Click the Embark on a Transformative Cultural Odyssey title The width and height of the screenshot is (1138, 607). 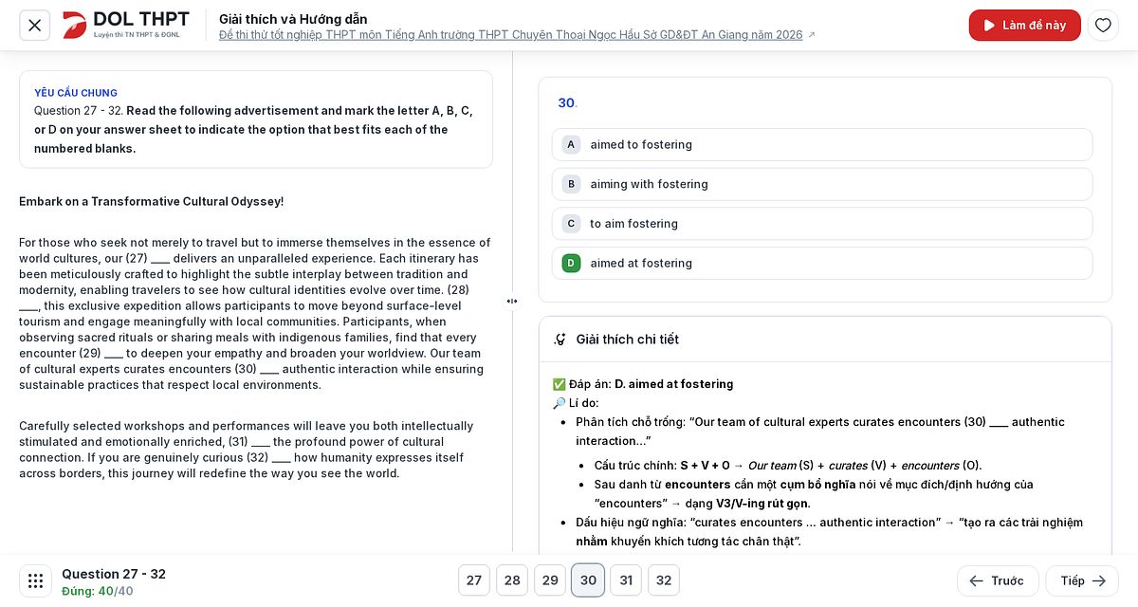(152, 202)
